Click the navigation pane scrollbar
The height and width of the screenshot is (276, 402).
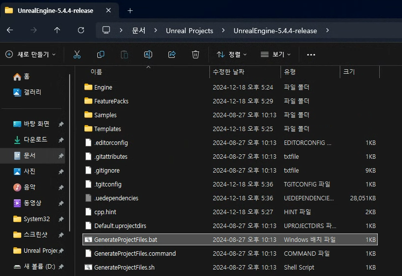pyautogui.click(x=70, y=153)
